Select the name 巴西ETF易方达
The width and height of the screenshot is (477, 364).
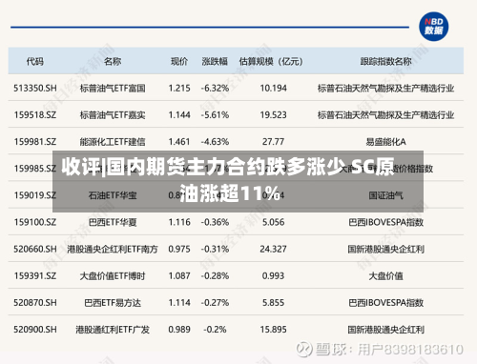point(113,303)
